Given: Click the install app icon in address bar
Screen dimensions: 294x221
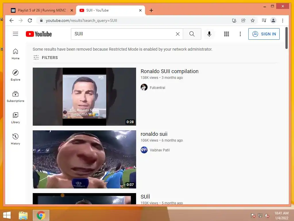Looking at the screenshot, I should 234,20.
